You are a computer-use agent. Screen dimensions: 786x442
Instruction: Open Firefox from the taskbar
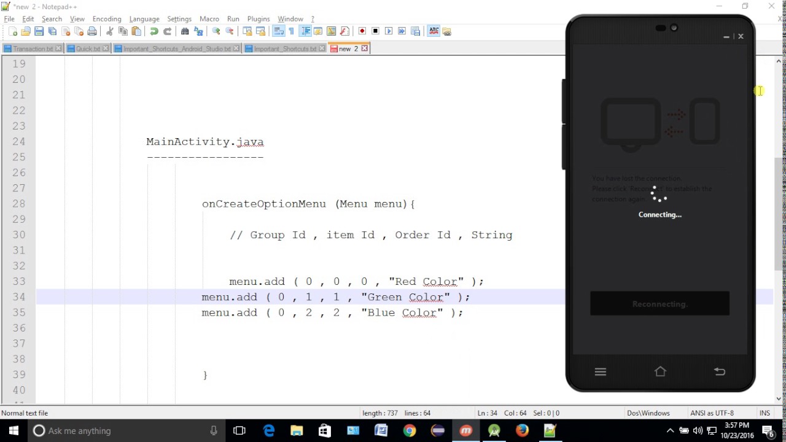(522, 431)
